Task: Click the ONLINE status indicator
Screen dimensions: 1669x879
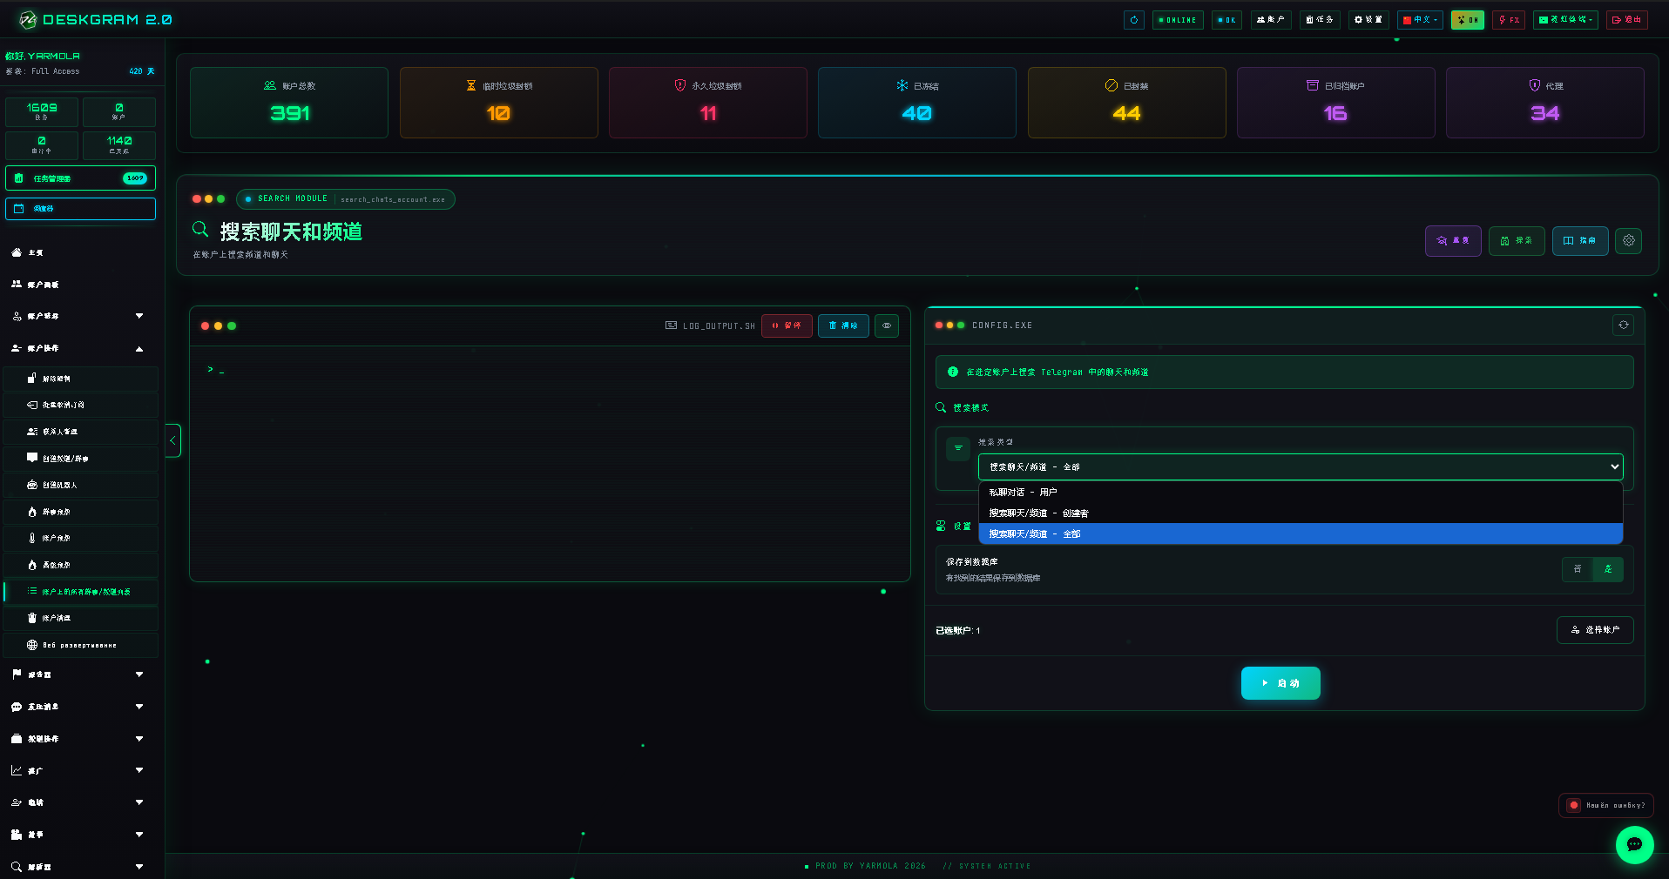Action: pyautogui.click(x=1178, y=20)
